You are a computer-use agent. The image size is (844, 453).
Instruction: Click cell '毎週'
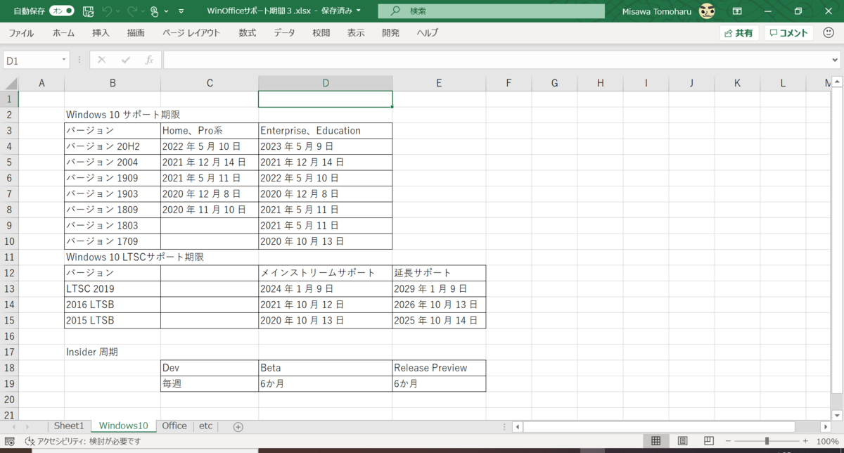coord(210,383)
